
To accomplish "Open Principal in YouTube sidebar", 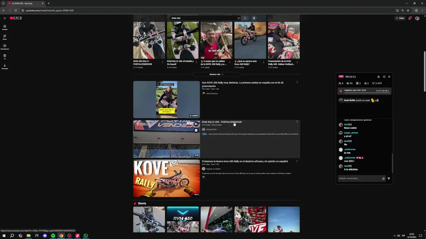I will [5, 27].
